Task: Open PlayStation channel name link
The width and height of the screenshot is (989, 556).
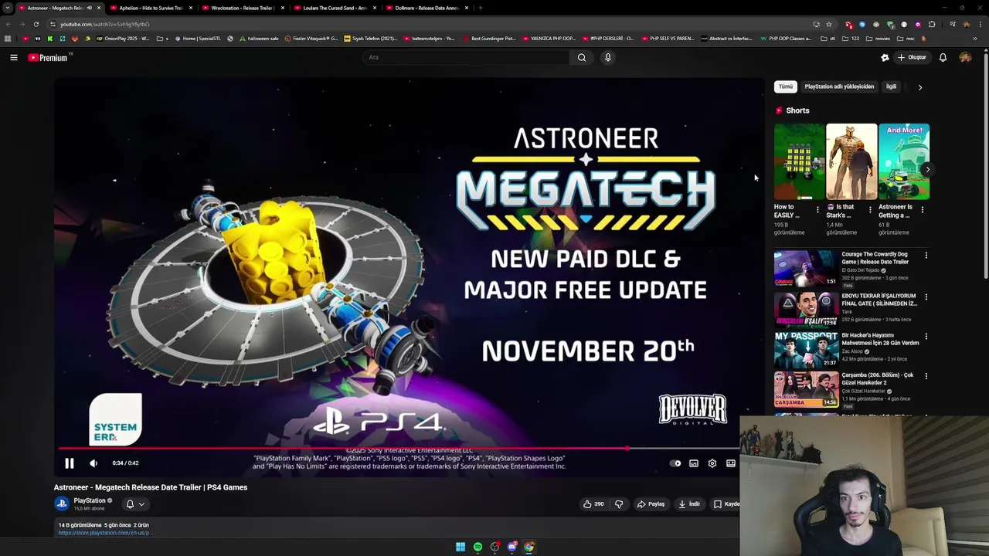Action: click(90, 500)
